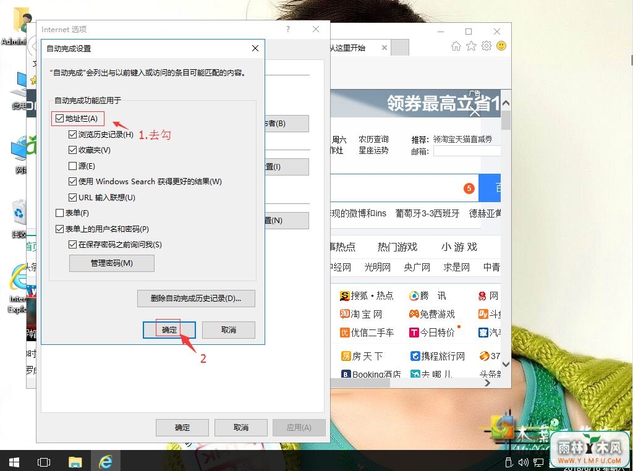Image resolution: width=633 pixels, height=471 pixels.
Task: Open Windows Start menu
Action: click(14, 462)
